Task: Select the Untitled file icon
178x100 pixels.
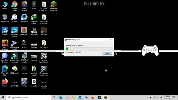Action: [34, 45]
